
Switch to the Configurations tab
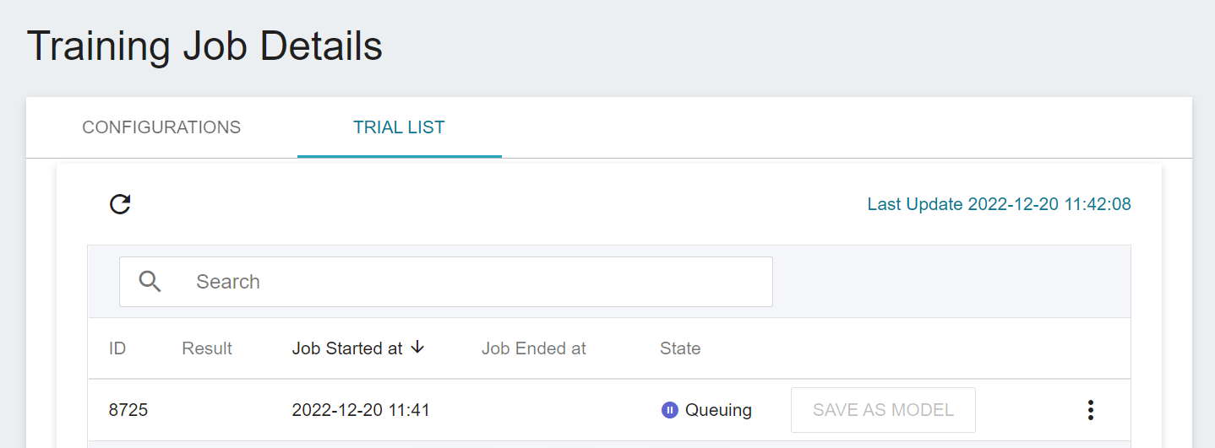point(161,127)
